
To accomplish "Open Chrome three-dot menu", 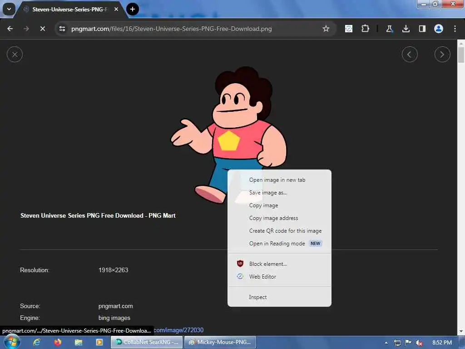I will pyautogui.click(x=455, y=29).
